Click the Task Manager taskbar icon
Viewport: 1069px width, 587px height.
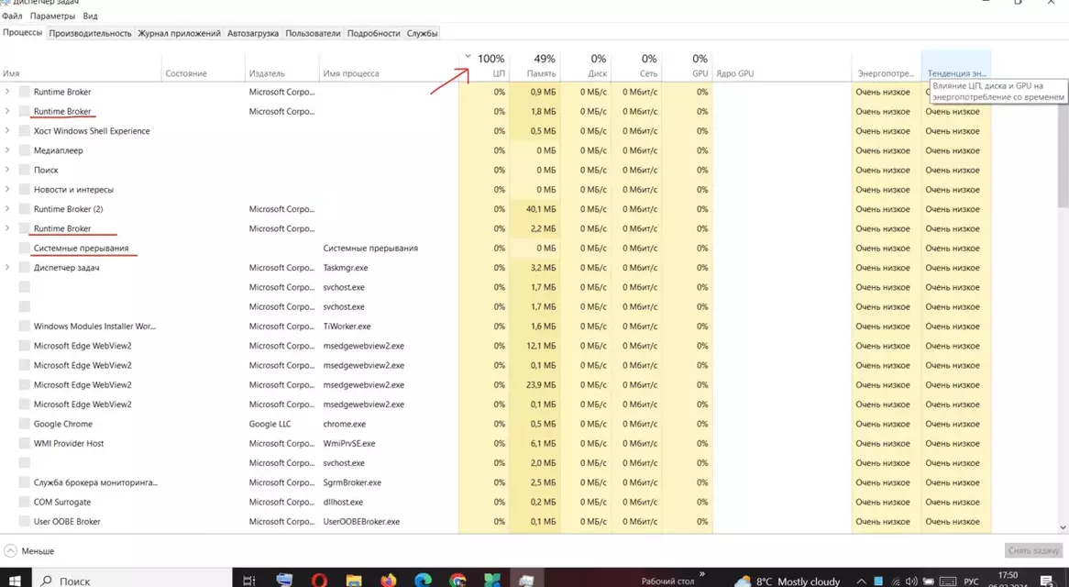[x=527, y=581]
